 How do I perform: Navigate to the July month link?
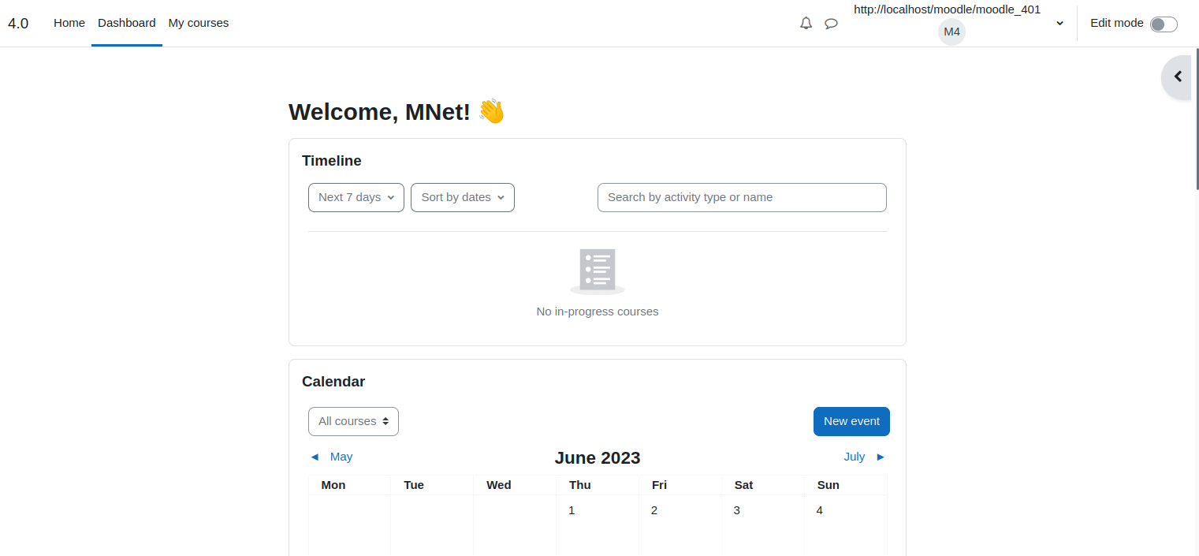855,457
